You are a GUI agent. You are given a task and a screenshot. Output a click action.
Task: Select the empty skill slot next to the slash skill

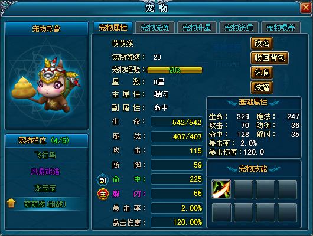click(x=243, y=189)
